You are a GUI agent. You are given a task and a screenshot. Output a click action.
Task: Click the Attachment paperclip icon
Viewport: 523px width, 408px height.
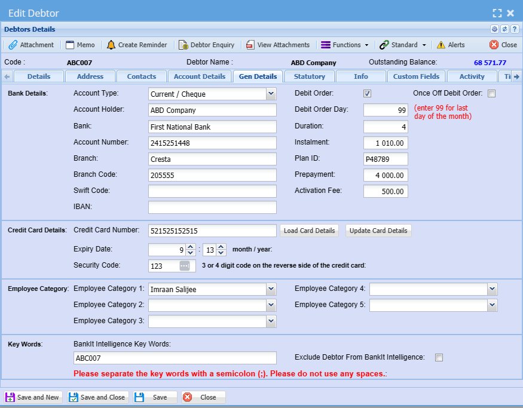pos(13,45)
